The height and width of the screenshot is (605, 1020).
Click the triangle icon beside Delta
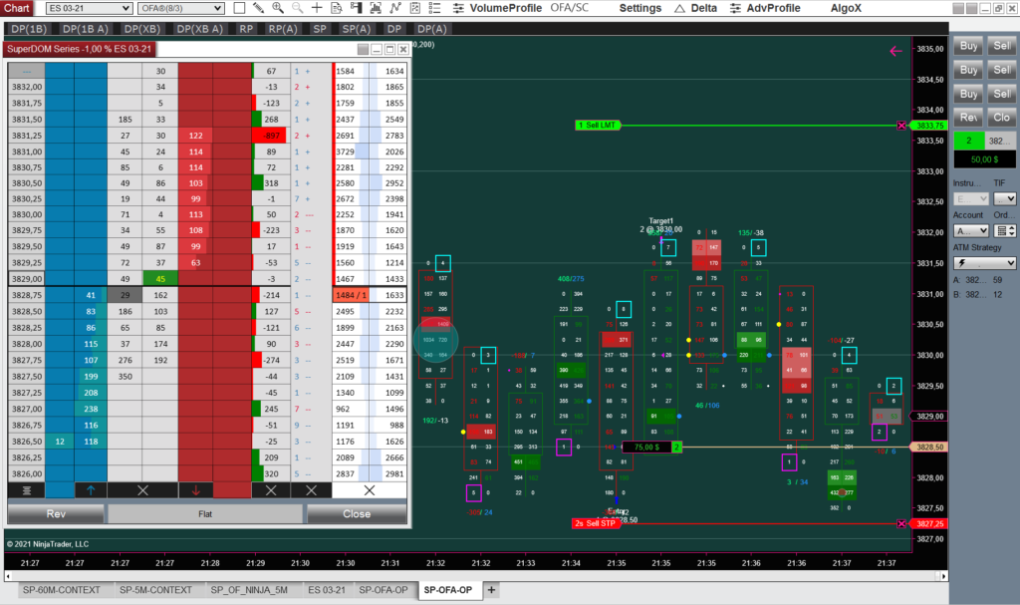pyautogui.click(x=679, y=8)
